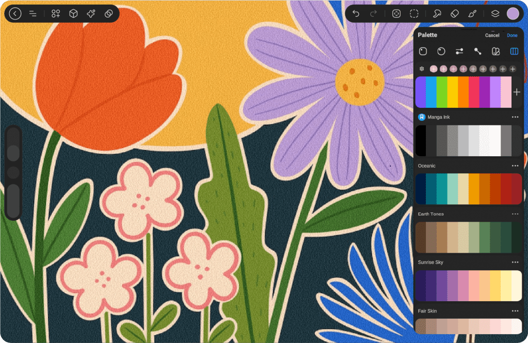Switch to the palettes view mode

514,51
